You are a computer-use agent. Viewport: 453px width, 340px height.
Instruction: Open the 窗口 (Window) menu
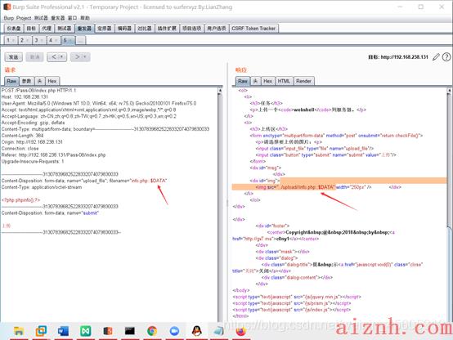pyautogui.click(x=72, y=18)
